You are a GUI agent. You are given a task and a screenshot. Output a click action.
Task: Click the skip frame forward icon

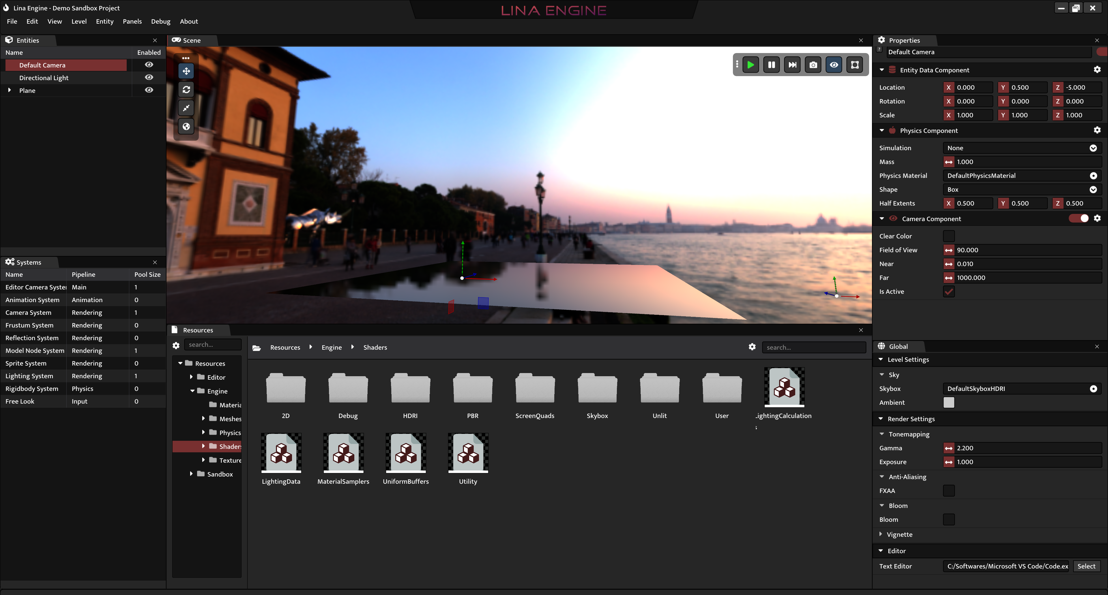(x=792, y=65)
